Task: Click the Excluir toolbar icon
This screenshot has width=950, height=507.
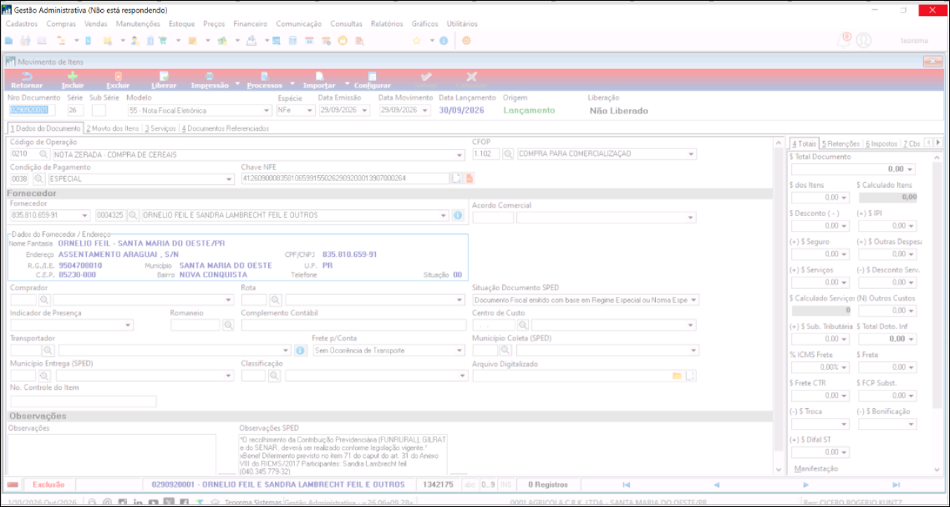Action: (x=117, y=76)
